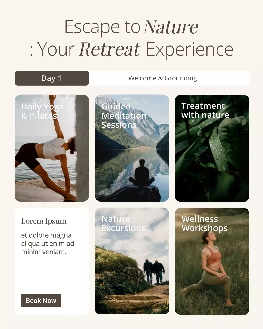Open the Wellness Workshops card
The image size is (263, 329).
click(212, 261)
